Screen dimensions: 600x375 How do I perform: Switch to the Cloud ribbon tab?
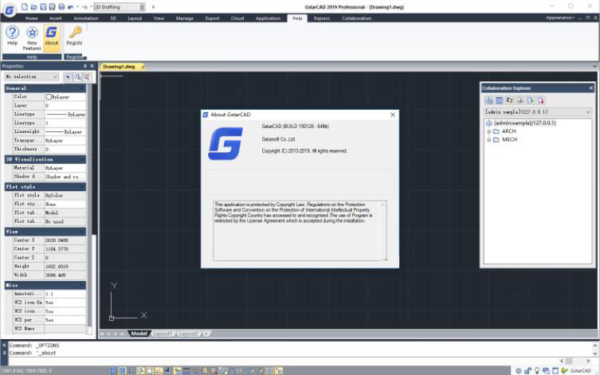(x=237, y=18)
